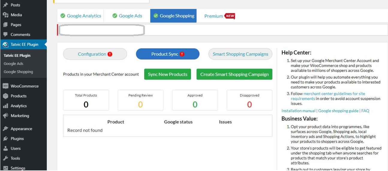388x171 pixels.
Task: Click red alert icon on Configuration
Action: point(110,54)
